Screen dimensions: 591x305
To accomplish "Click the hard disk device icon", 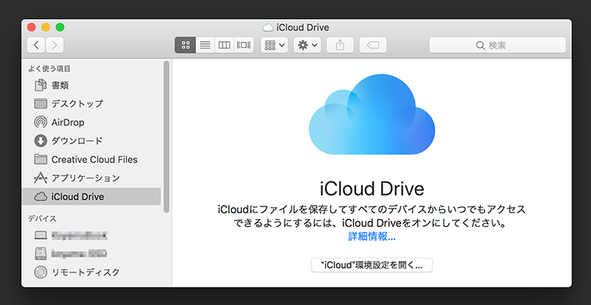I will [40, 253].
